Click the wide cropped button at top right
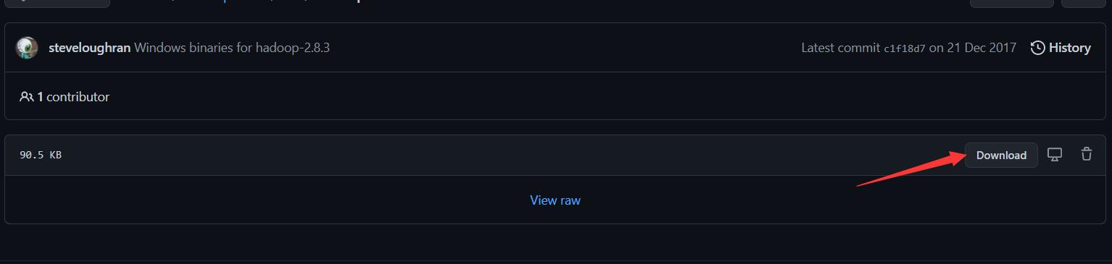Viewport: 1112px width, 264px height. pyautogui.click(x=1011, y=3)
